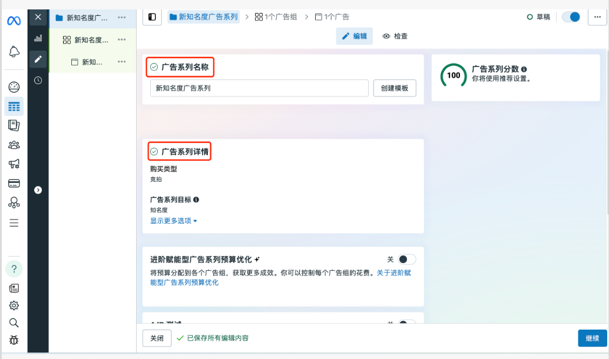609x359 pixels.
Task: Open the Audiences people icon
Action: tap(14, 145)
